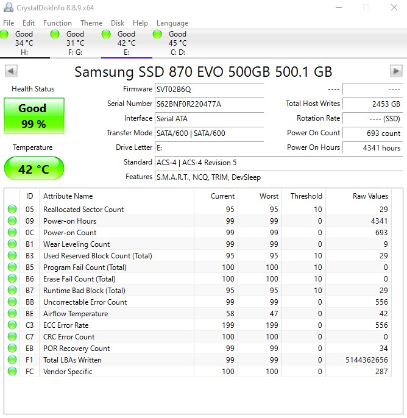Select the ECC Error Rate attribute name
This screenshot has height=418, width=407.
click(x=66, y=325)
